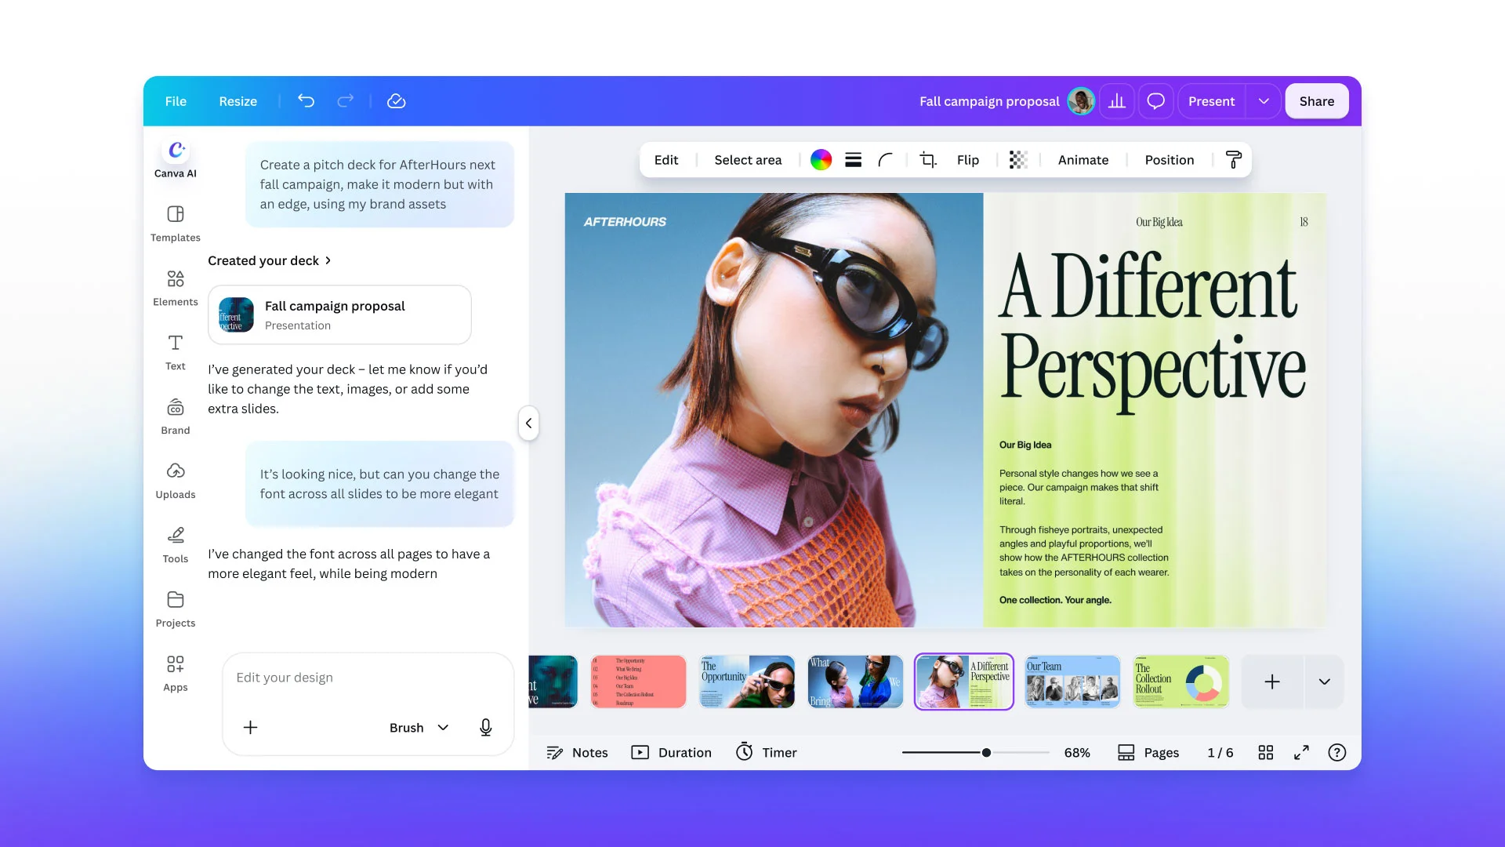
Task: Expand the Present options dropdown arrow
Action: 1264,101
